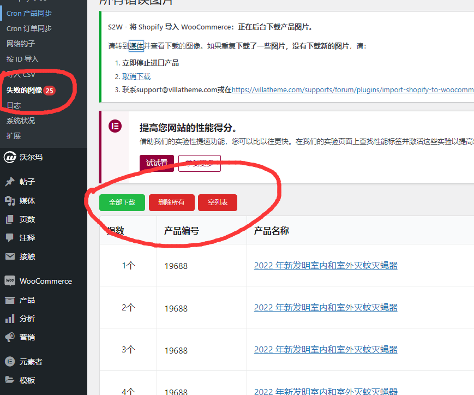The height and width of the screenshot is (395, 474).
Task: Open the villatheme.com support forum link
Action: [353, 90]
